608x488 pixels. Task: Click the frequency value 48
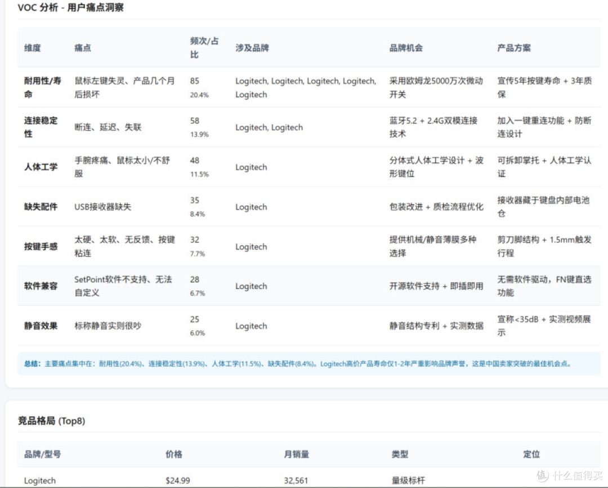coord(195,160)
